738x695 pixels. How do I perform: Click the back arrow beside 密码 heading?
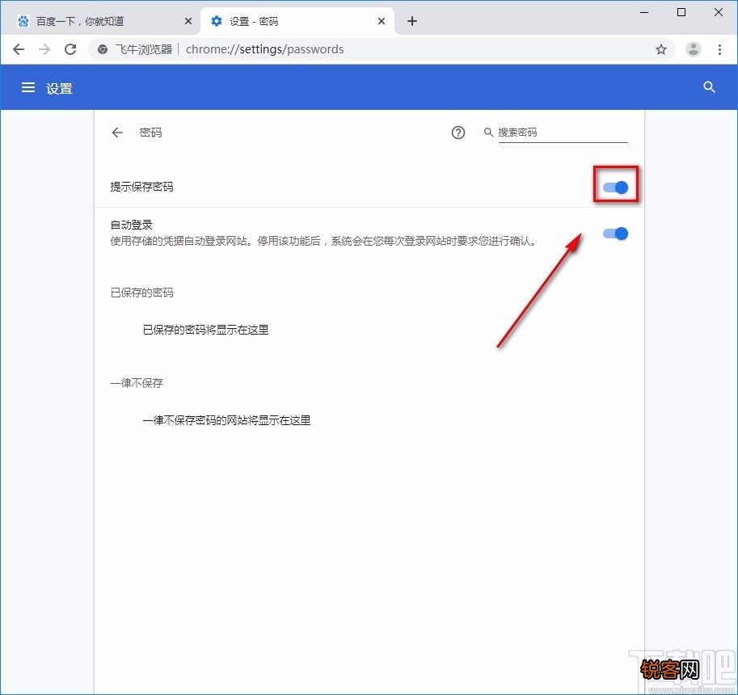tap(117, 133)
